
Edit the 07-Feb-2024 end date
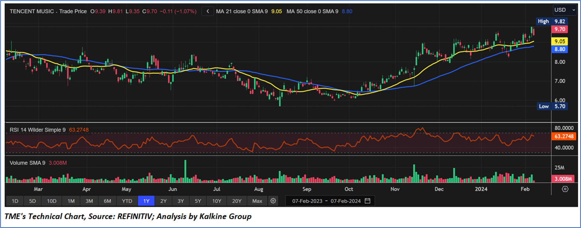point(345,201)
